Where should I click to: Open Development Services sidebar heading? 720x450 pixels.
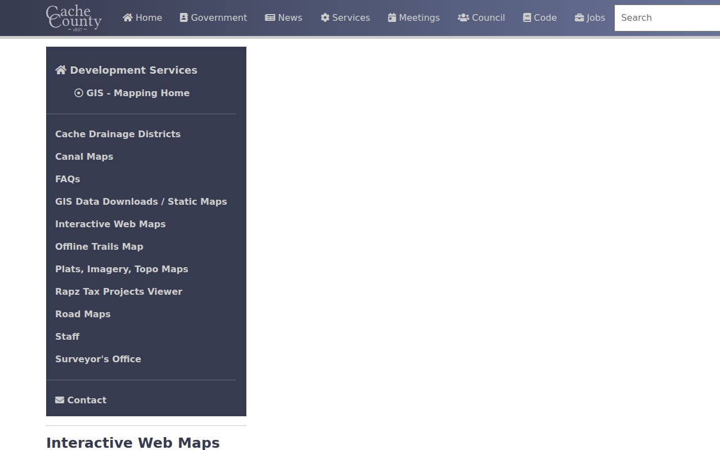[126, 70]
